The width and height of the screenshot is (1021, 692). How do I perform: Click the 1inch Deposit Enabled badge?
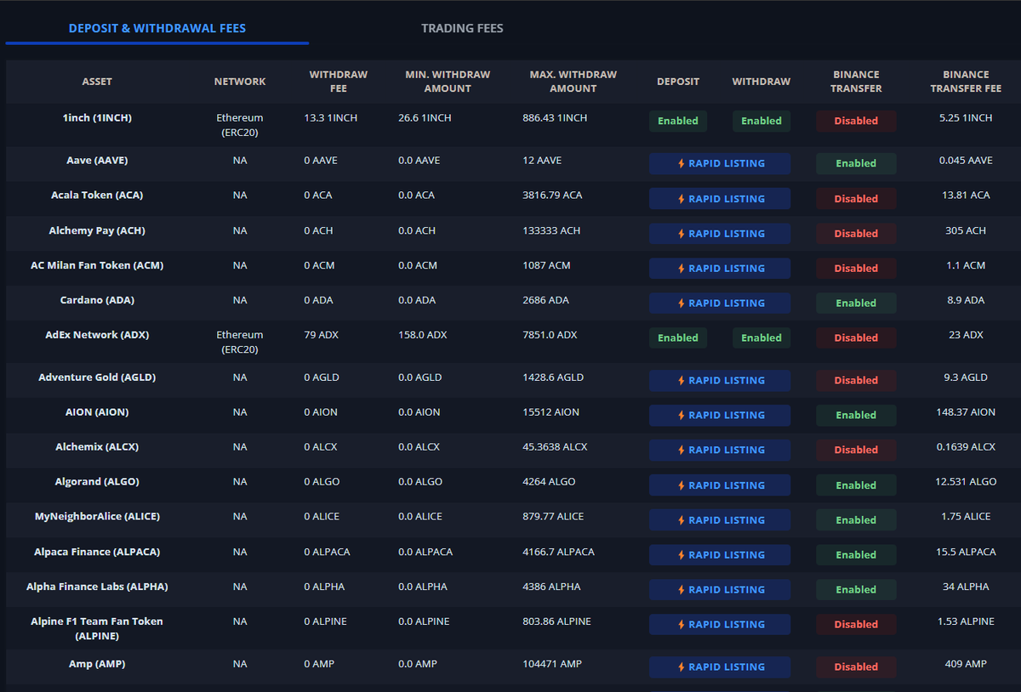click(678, 121)
